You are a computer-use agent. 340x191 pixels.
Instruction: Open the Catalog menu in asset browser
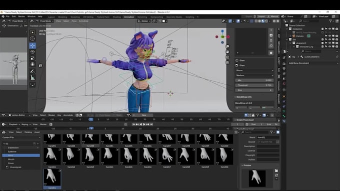[x=28, y=132]
